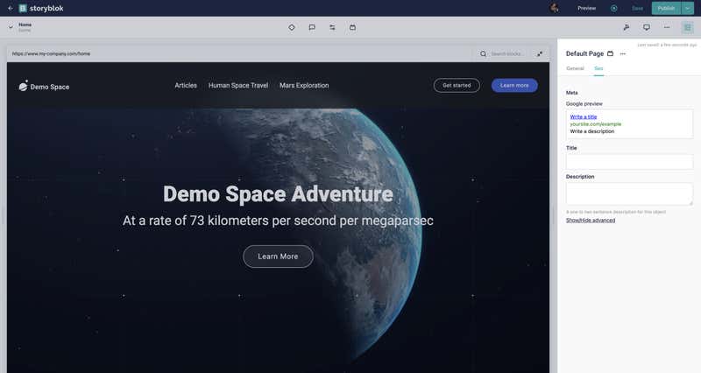The image size is (701, 373).
Task: Open the comments speech bubble icon
Action: tap(312, 27)
